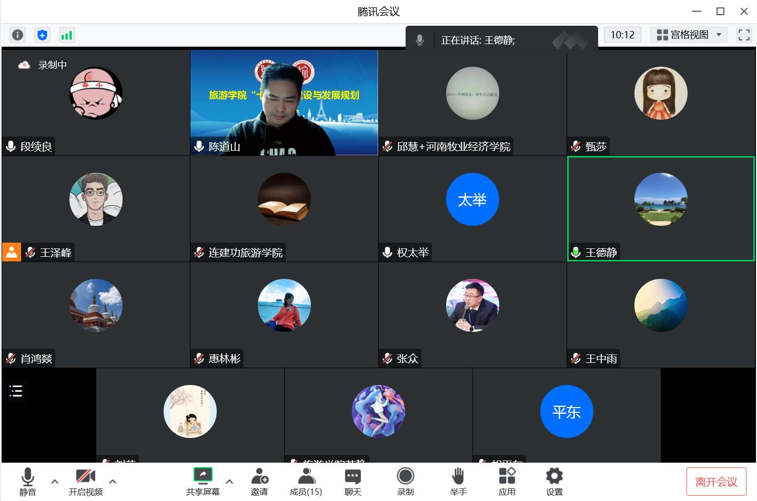The image size is (757, 501).
Task: Open the Chat (聊天) panel
Action: pyautogui.click(x=352, y=481)
